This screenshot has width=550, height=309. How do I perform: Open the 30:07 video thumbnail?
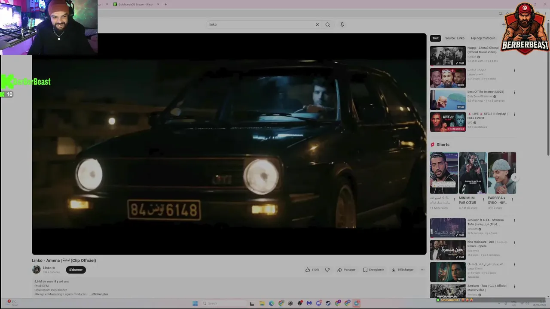[x=448, y=78]
